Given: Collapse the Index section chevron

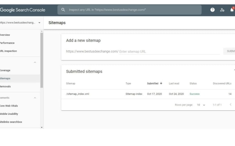Looking at the screenshot, I should click(x=35, y=62).
